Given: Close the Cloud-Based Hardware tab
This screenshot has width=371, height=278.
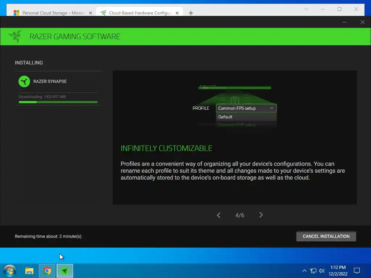Looking at the screenshot, I should point(177,13).
